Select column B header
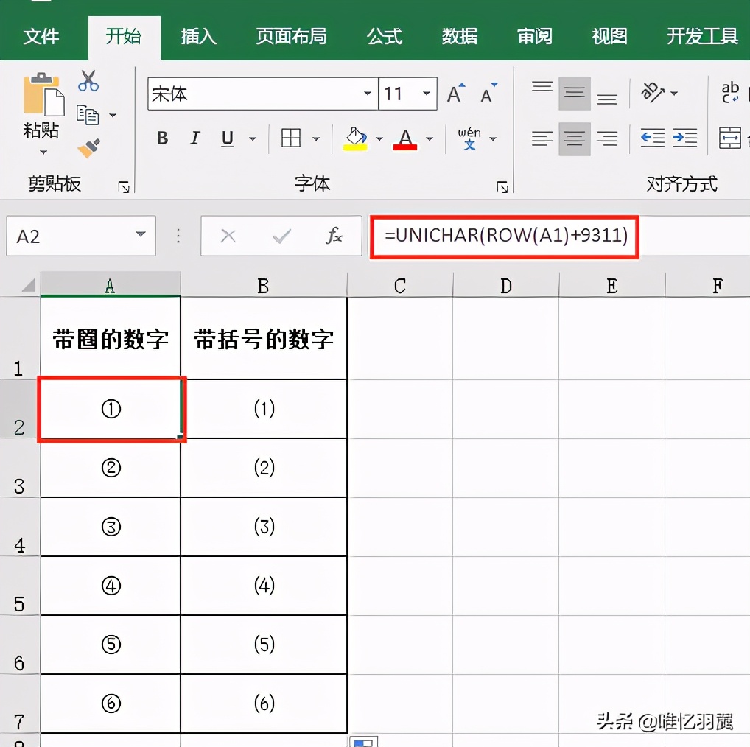 click(x=264, y=286)
